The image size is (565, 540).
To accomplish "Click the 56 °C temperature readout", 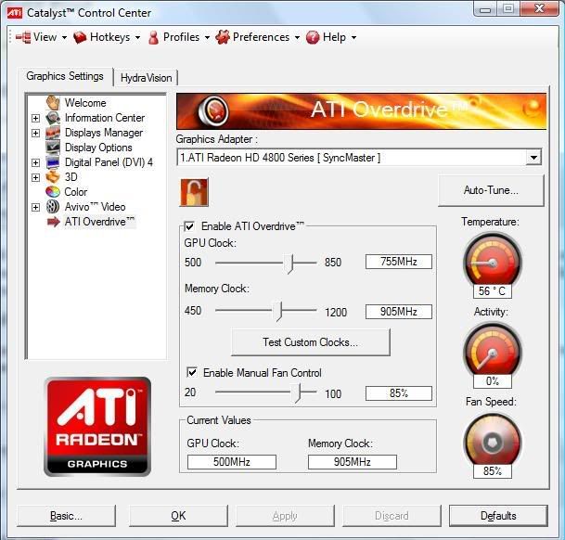I will coord(493,291).
